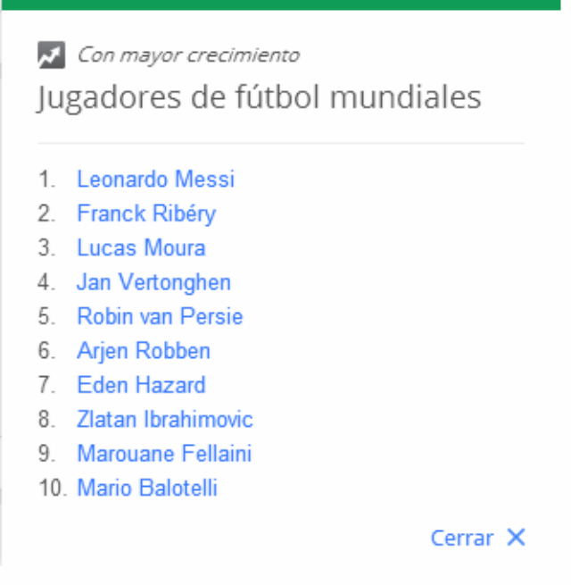This screenshot has height=585, width=571.
Task: Click the Jan Vertonghen link
Action: click(153, 282)
